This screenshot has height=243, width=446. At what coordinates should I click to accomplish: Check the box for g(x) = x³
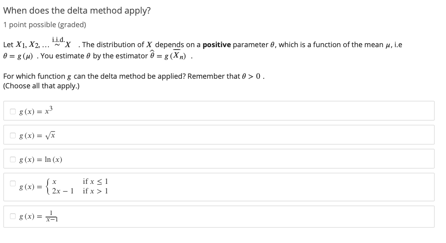coord(13,111)
